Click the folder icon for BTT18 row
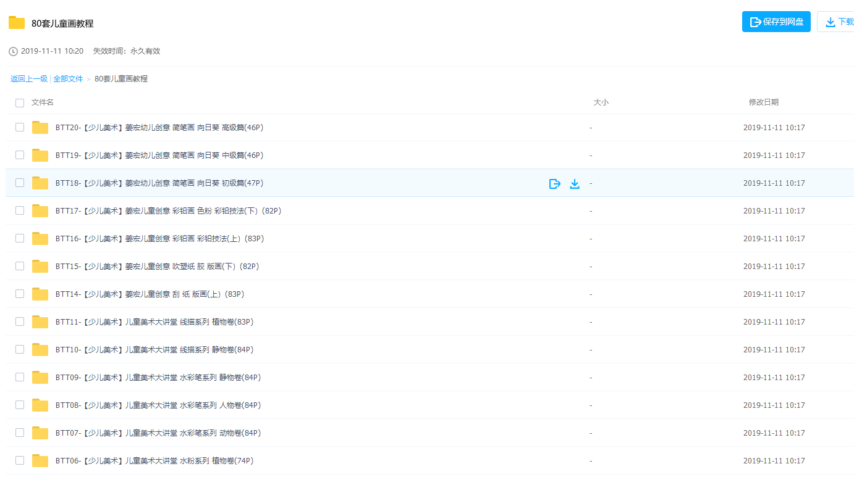854x477 pixels. coord(40,183)
